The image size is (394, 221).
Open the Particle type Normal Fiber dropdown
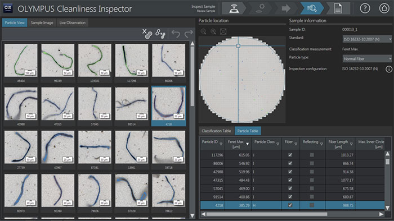[367, 58]
